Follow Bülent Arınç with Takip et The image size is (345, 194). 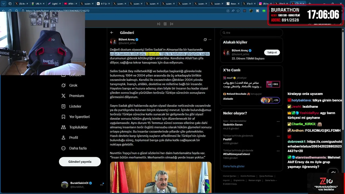pyautogui.click(x=272, y=53)
